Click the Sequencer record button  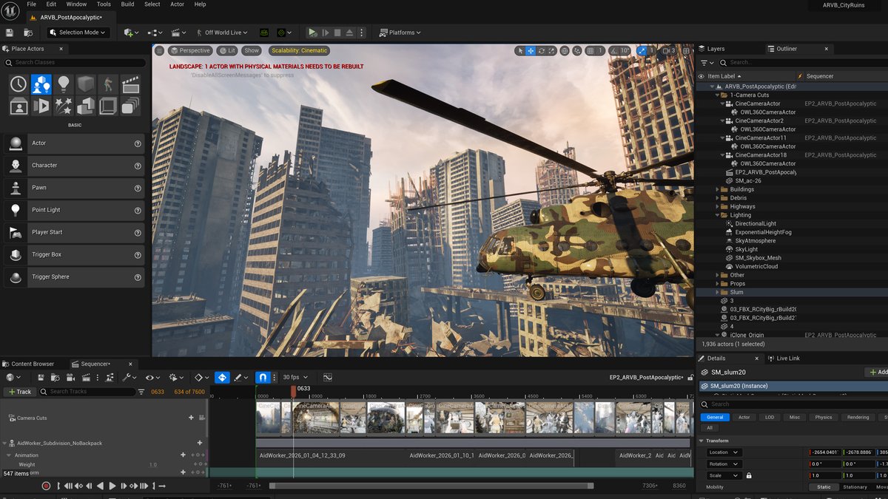point(46,486)
